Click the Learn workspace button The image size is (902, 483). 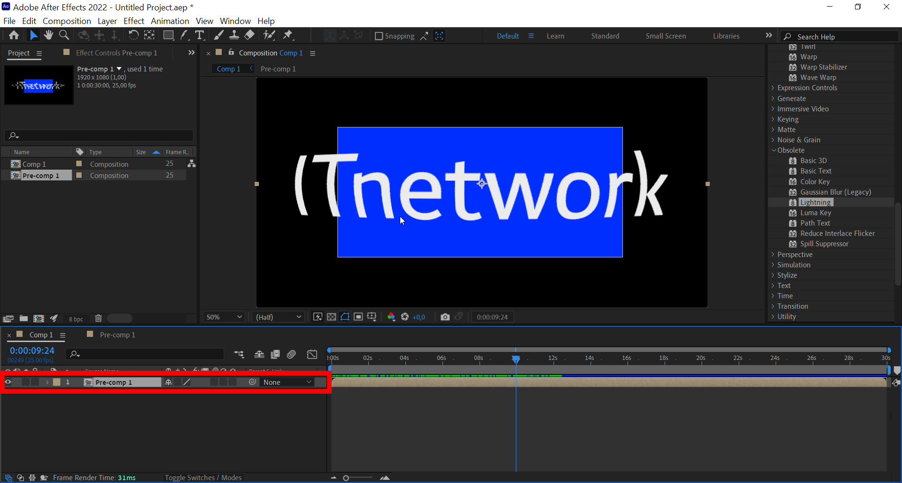click(555, 36)
